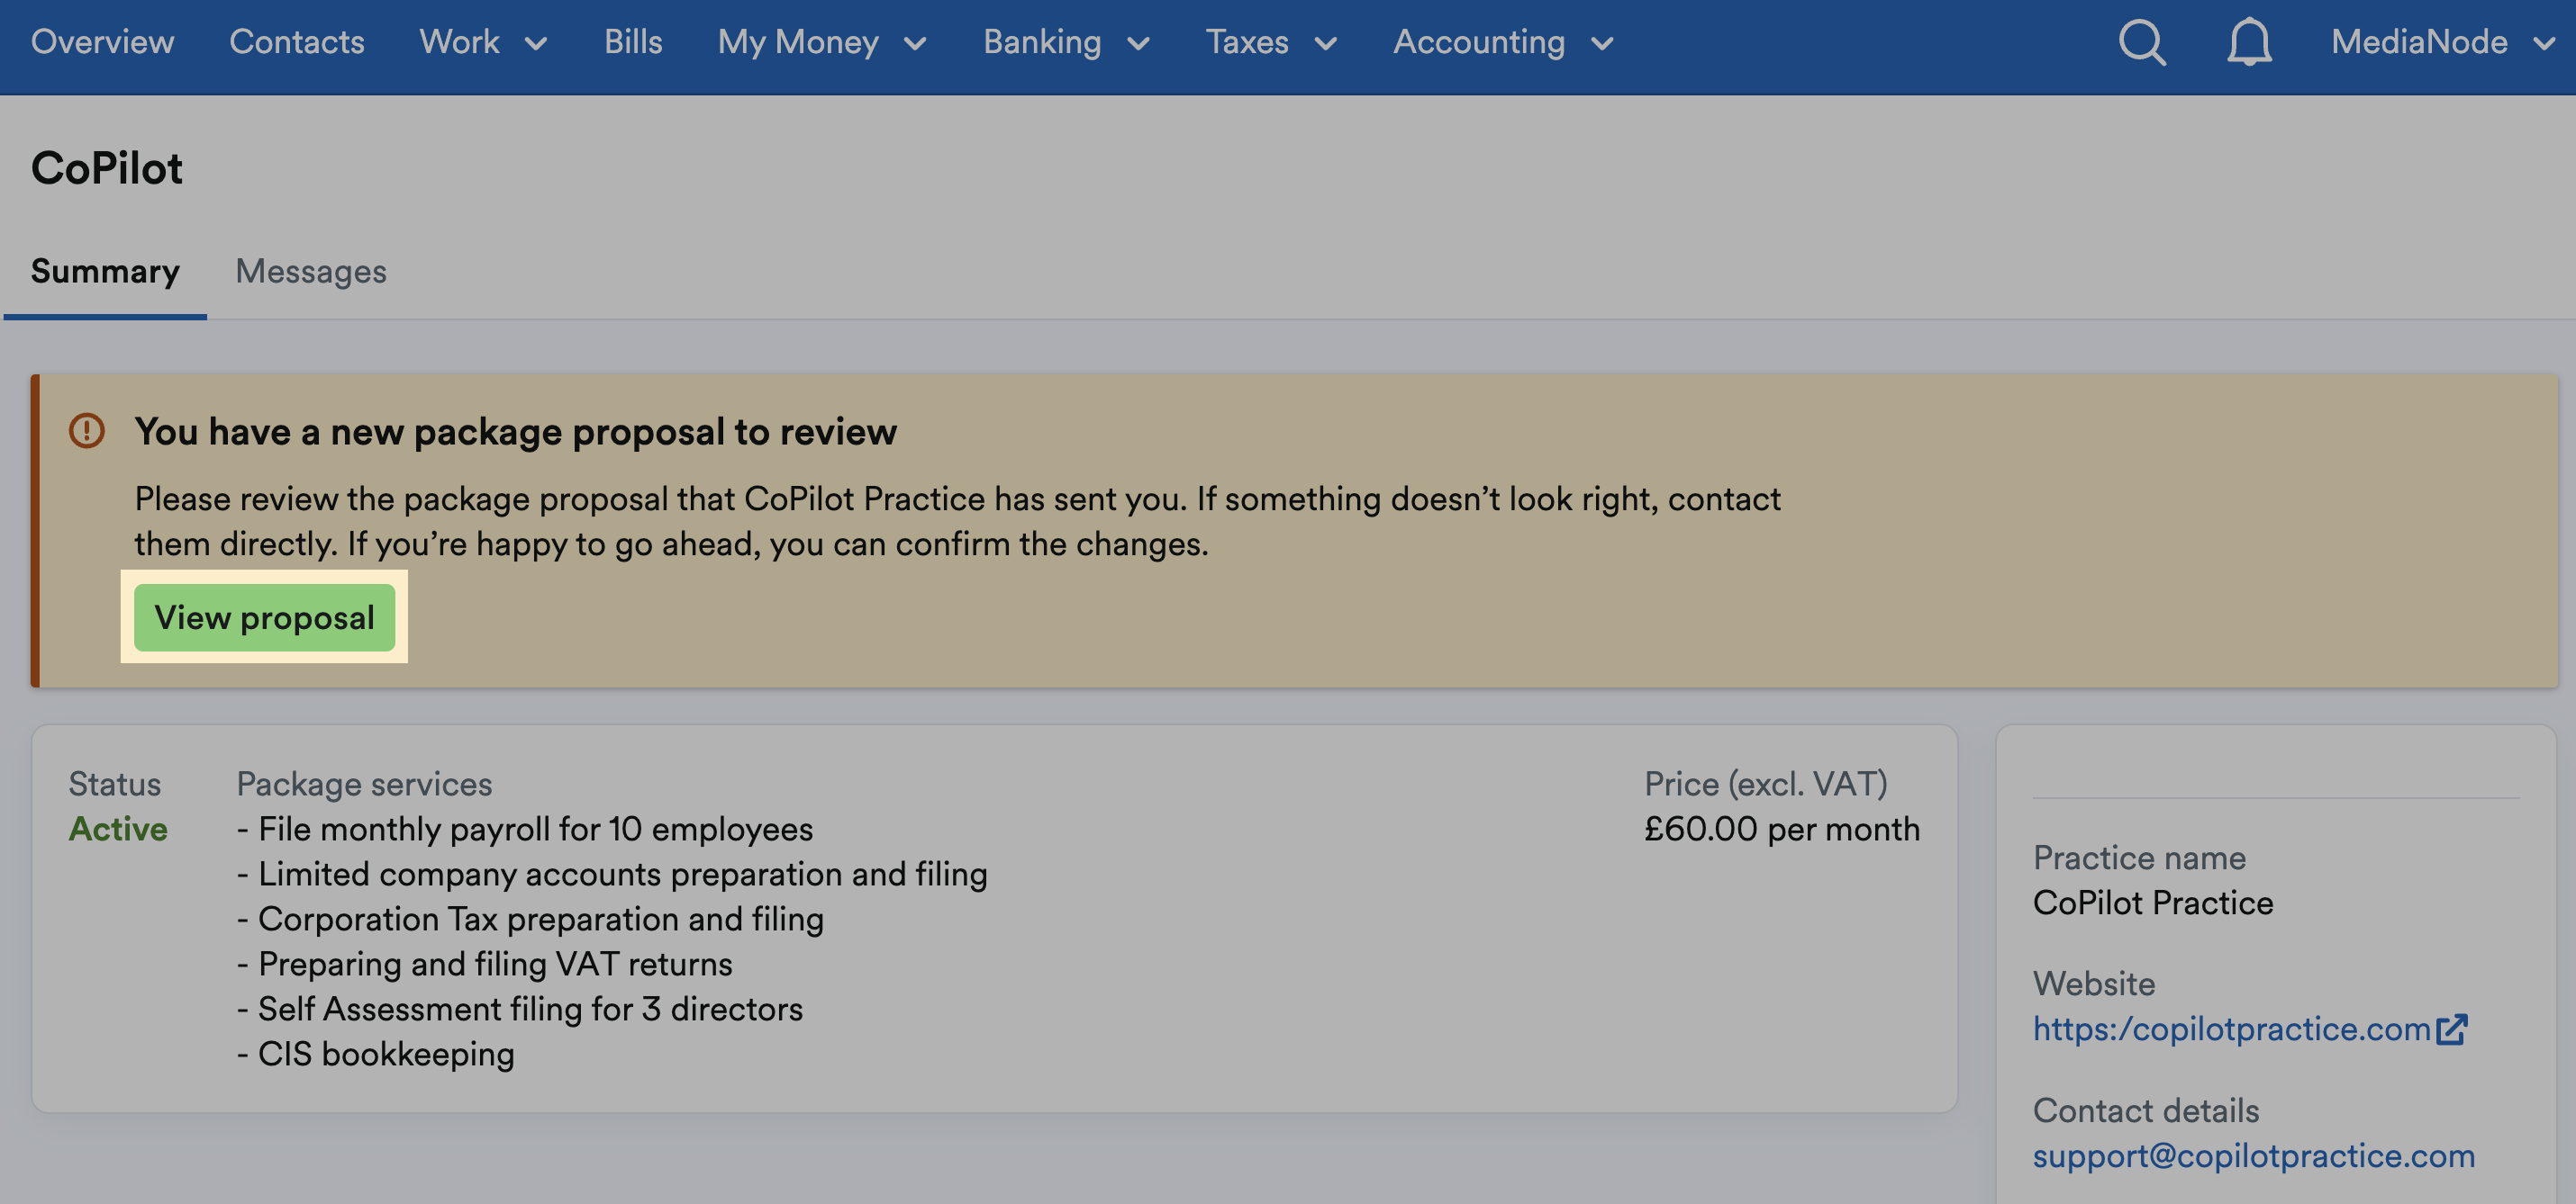
Task: Click the banner heading about new package proposal
Action: point(515,431)
